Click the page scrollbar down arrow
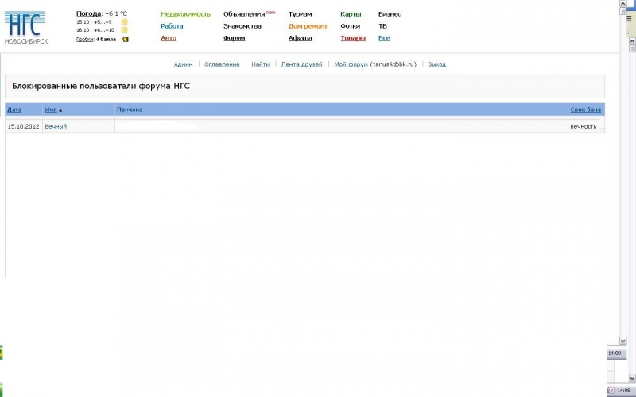This screenshot has width=636, height=397. [622, 341]
